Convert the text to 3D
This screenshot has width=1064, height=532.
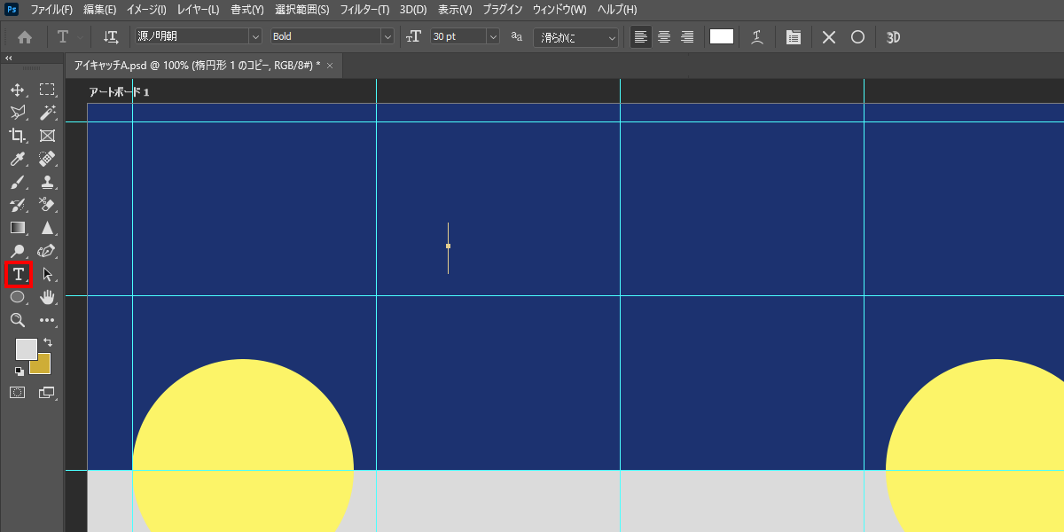894,37
